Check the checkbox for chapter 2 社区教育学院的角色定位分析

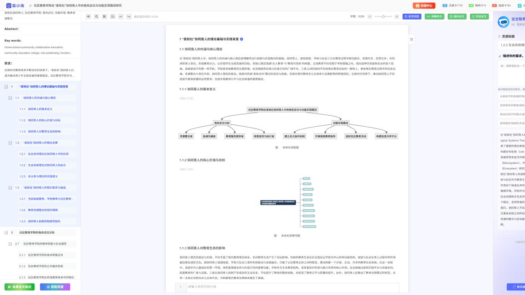5,233
